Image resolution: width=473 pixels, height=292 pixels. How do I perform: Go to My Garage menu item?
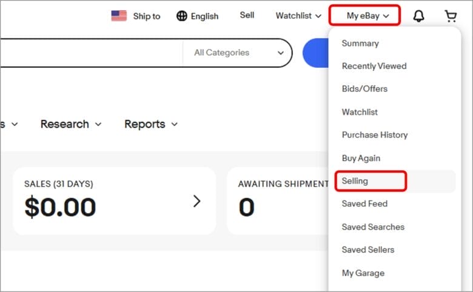coord(363,273)
